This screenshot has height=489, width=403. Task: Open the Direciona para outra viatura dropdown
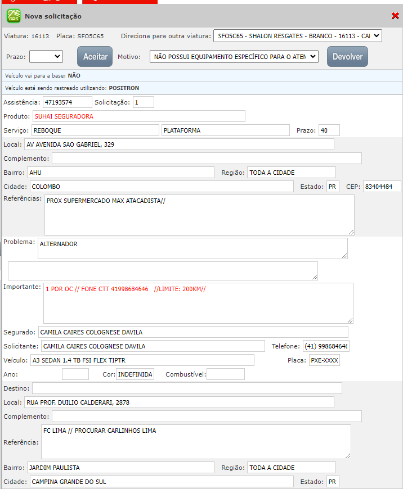(298, 36)
